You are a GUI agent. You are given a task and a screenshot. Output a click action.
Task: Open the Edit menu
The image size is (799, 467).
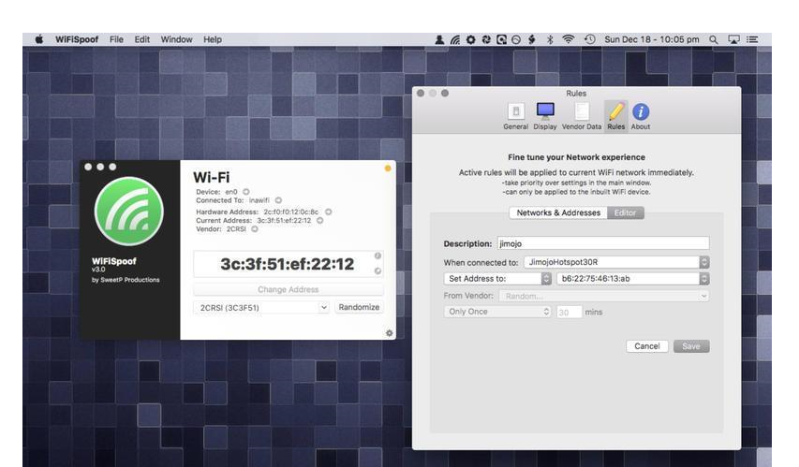click(141, 39)
